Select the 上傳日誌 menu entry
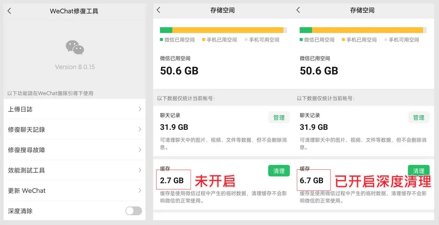 [x=20, y=109]
